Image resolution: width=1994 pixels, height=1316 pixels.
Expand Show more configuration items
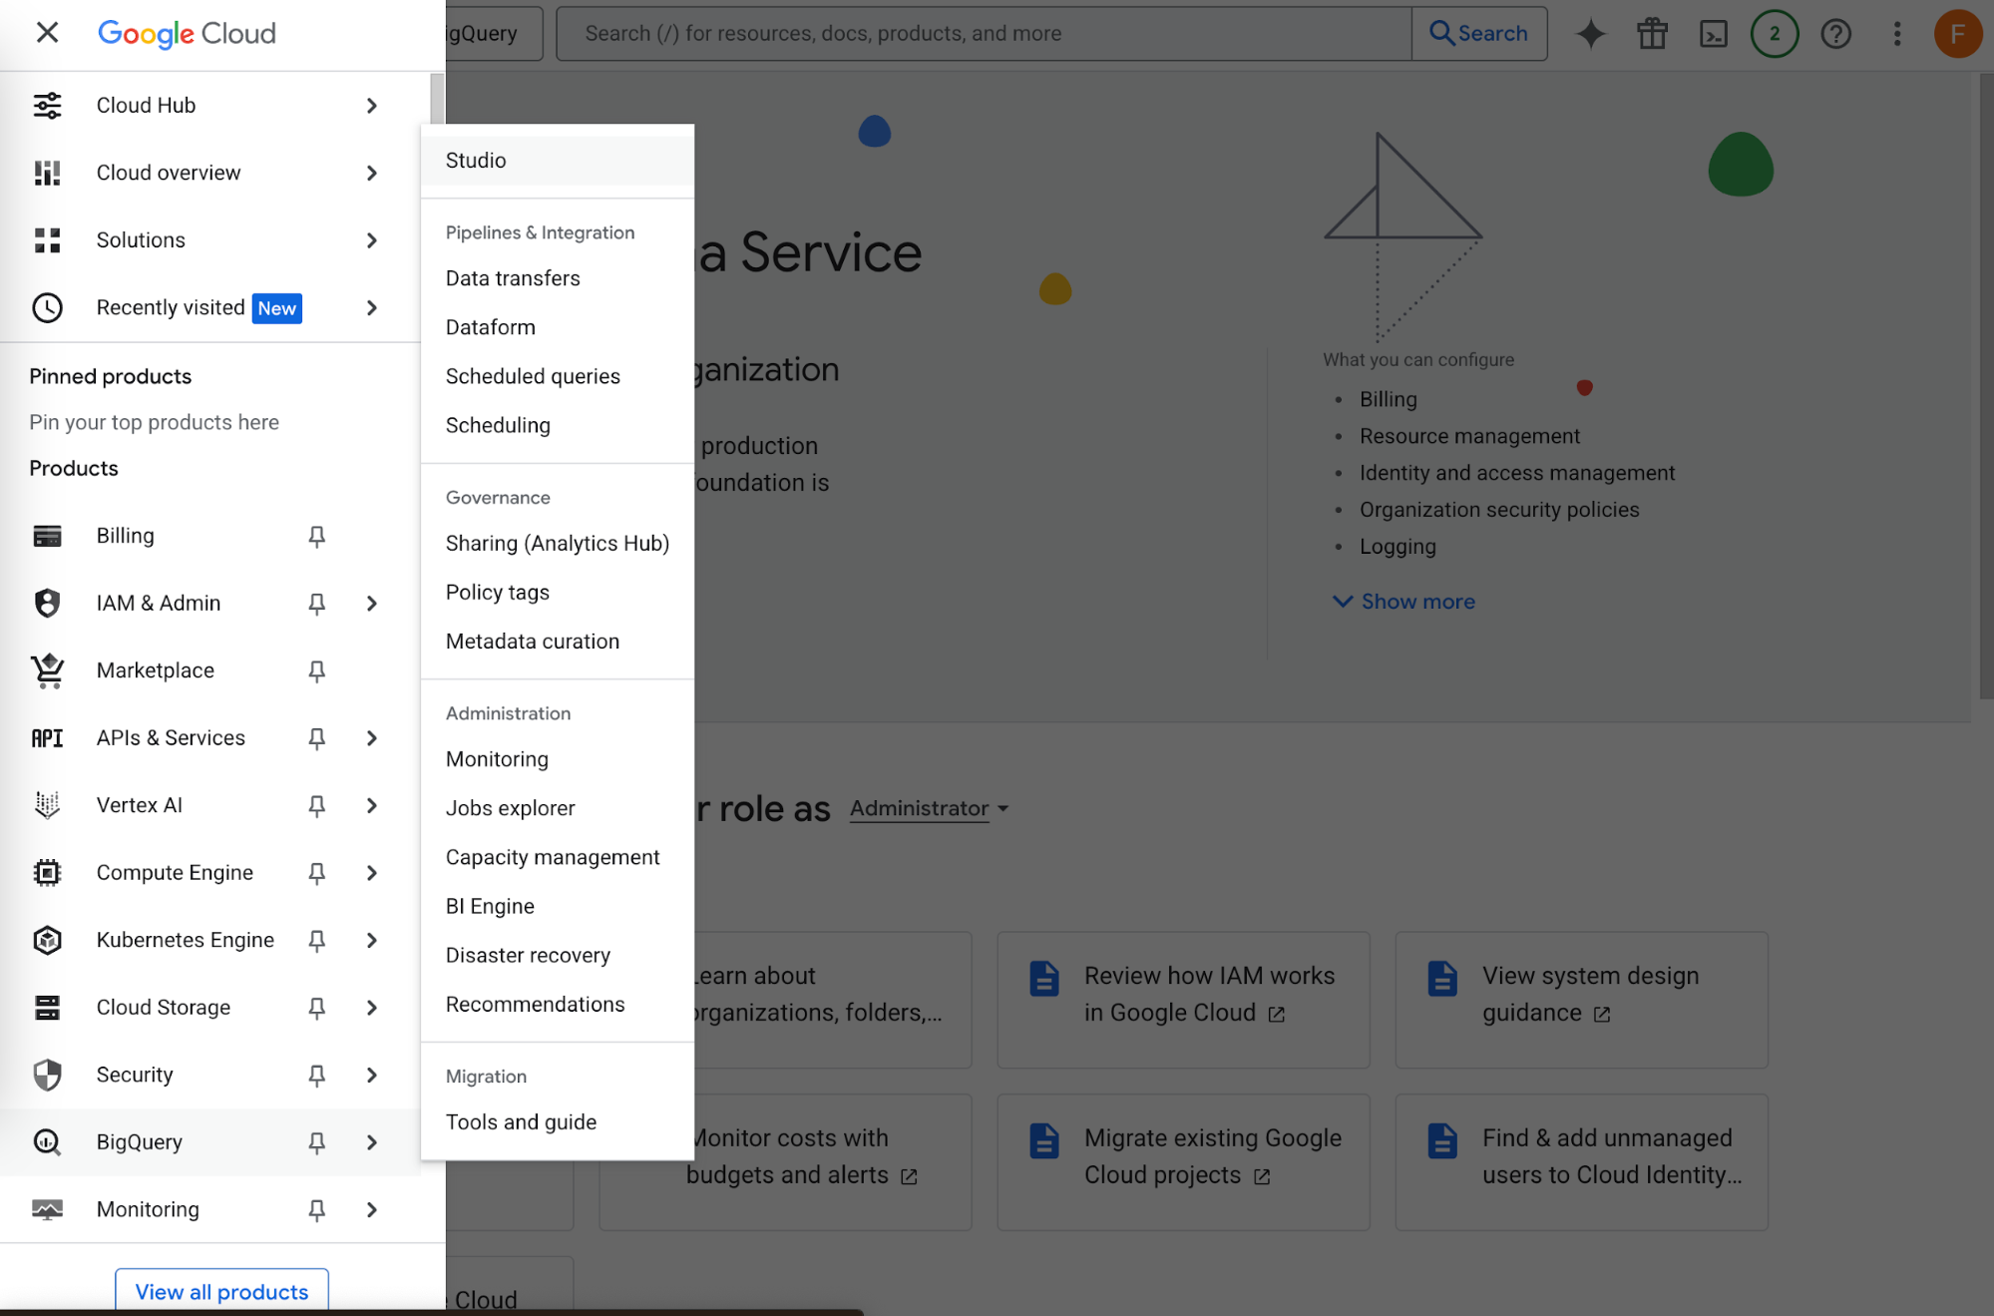click(x=1403, y=601)
